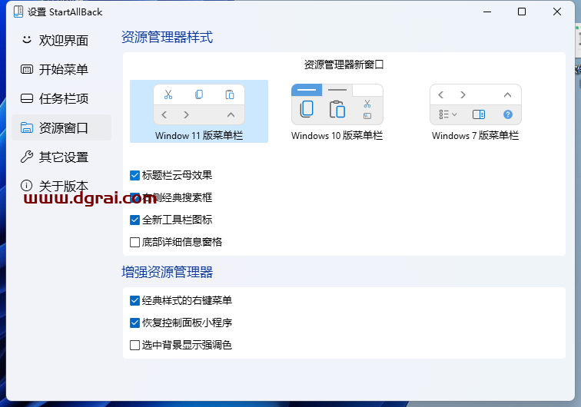Enable 底部详细信息窗格 checkbox
Image resolution: width=581 pixels, height=407 pixels.
point(135,242)
